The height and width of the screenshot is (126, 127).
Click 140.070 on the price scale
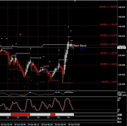pos(122,7)
